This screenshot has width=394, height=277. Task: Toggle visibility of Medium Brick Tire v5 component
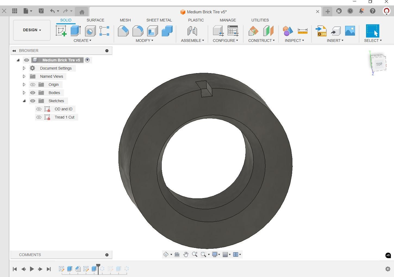pos(26,60)
